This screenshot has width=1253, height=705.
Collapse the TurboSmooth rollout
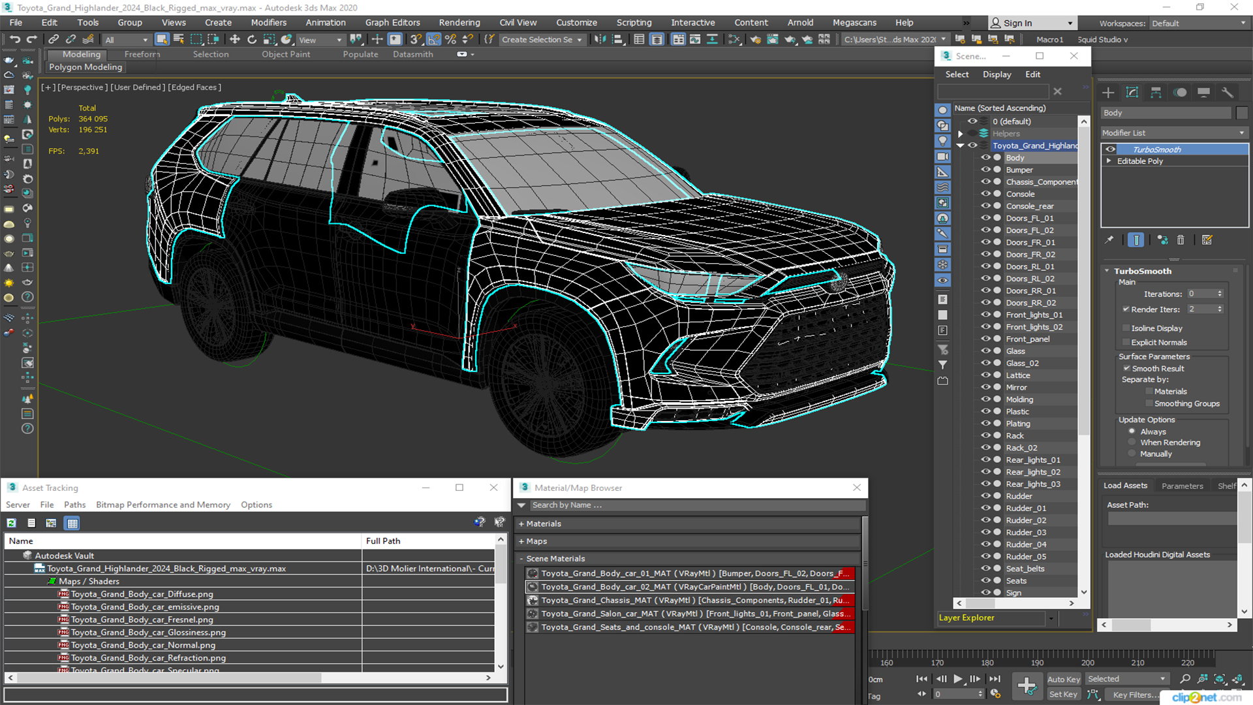(1107, 271)
